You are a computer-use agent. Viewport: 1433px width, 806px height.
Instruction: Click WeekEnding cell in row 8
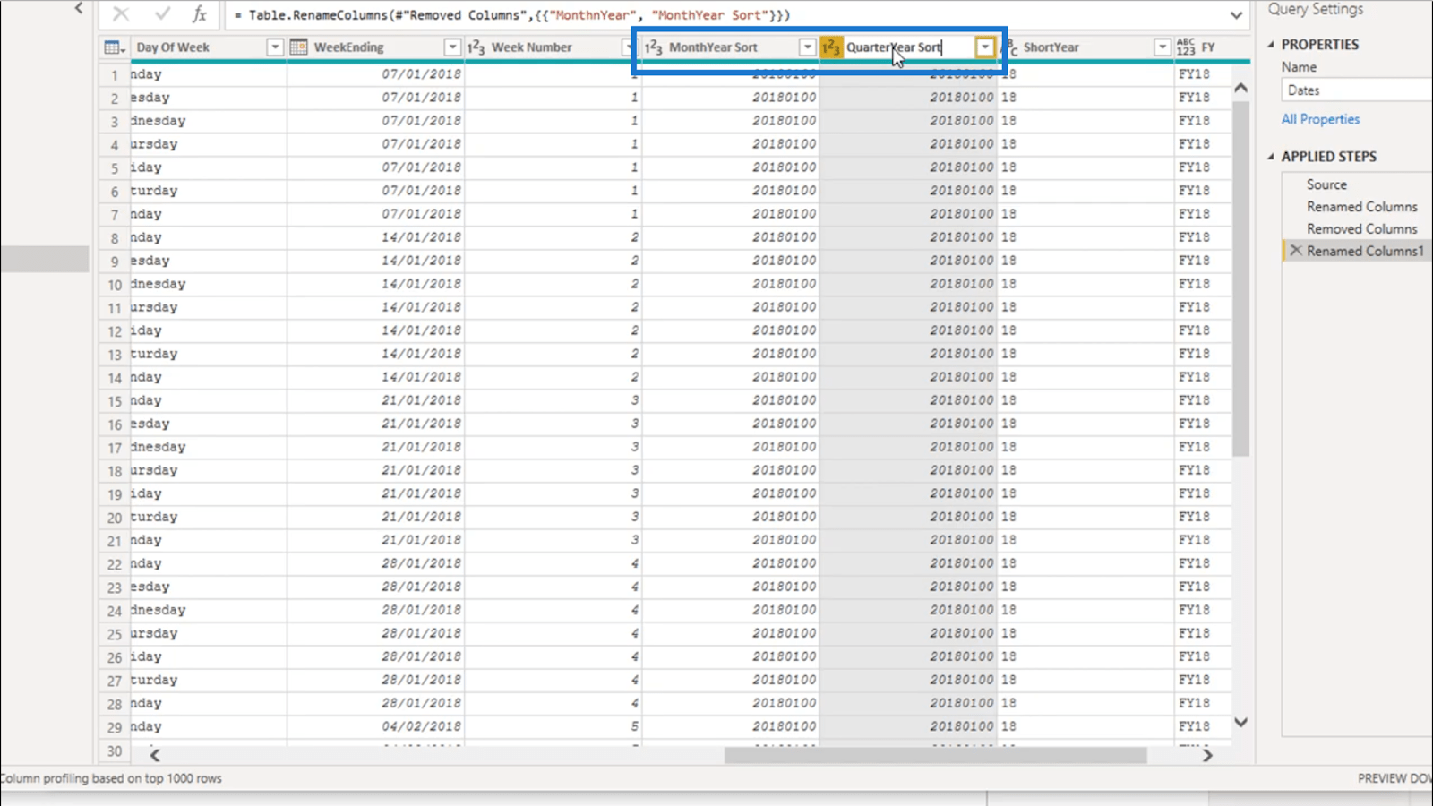point(376,237)
